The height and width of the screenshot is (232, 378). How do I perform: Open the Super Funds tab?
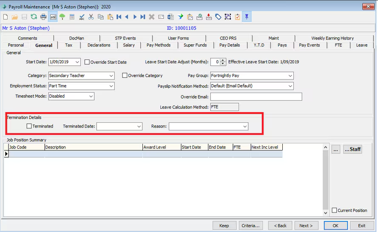click(195, 45)
